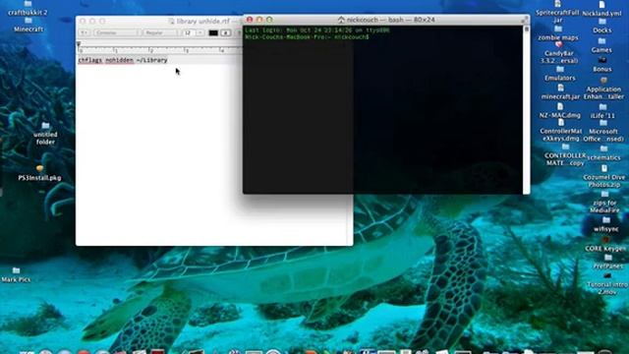Select the Application Enhancer installer icon
This screenshot has width=629, height=354.
(603, 88)
